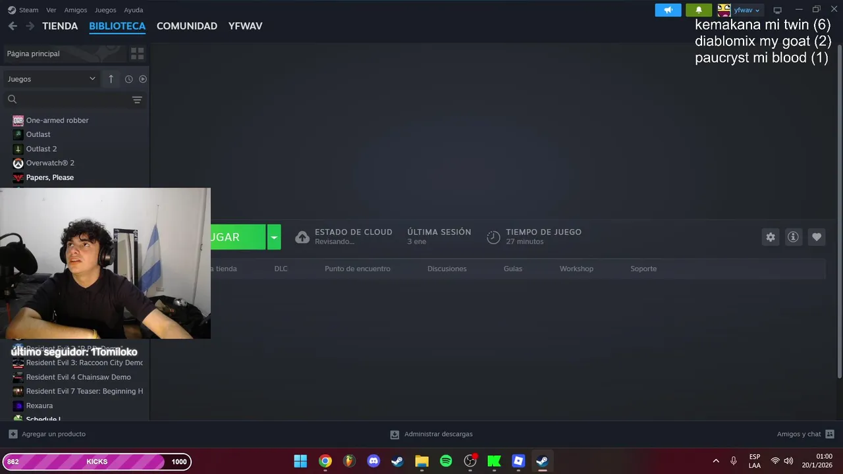Show collections grid view icon
This screenshot has width=843, height=474.
pyautogui.click(x=137, y=53)
